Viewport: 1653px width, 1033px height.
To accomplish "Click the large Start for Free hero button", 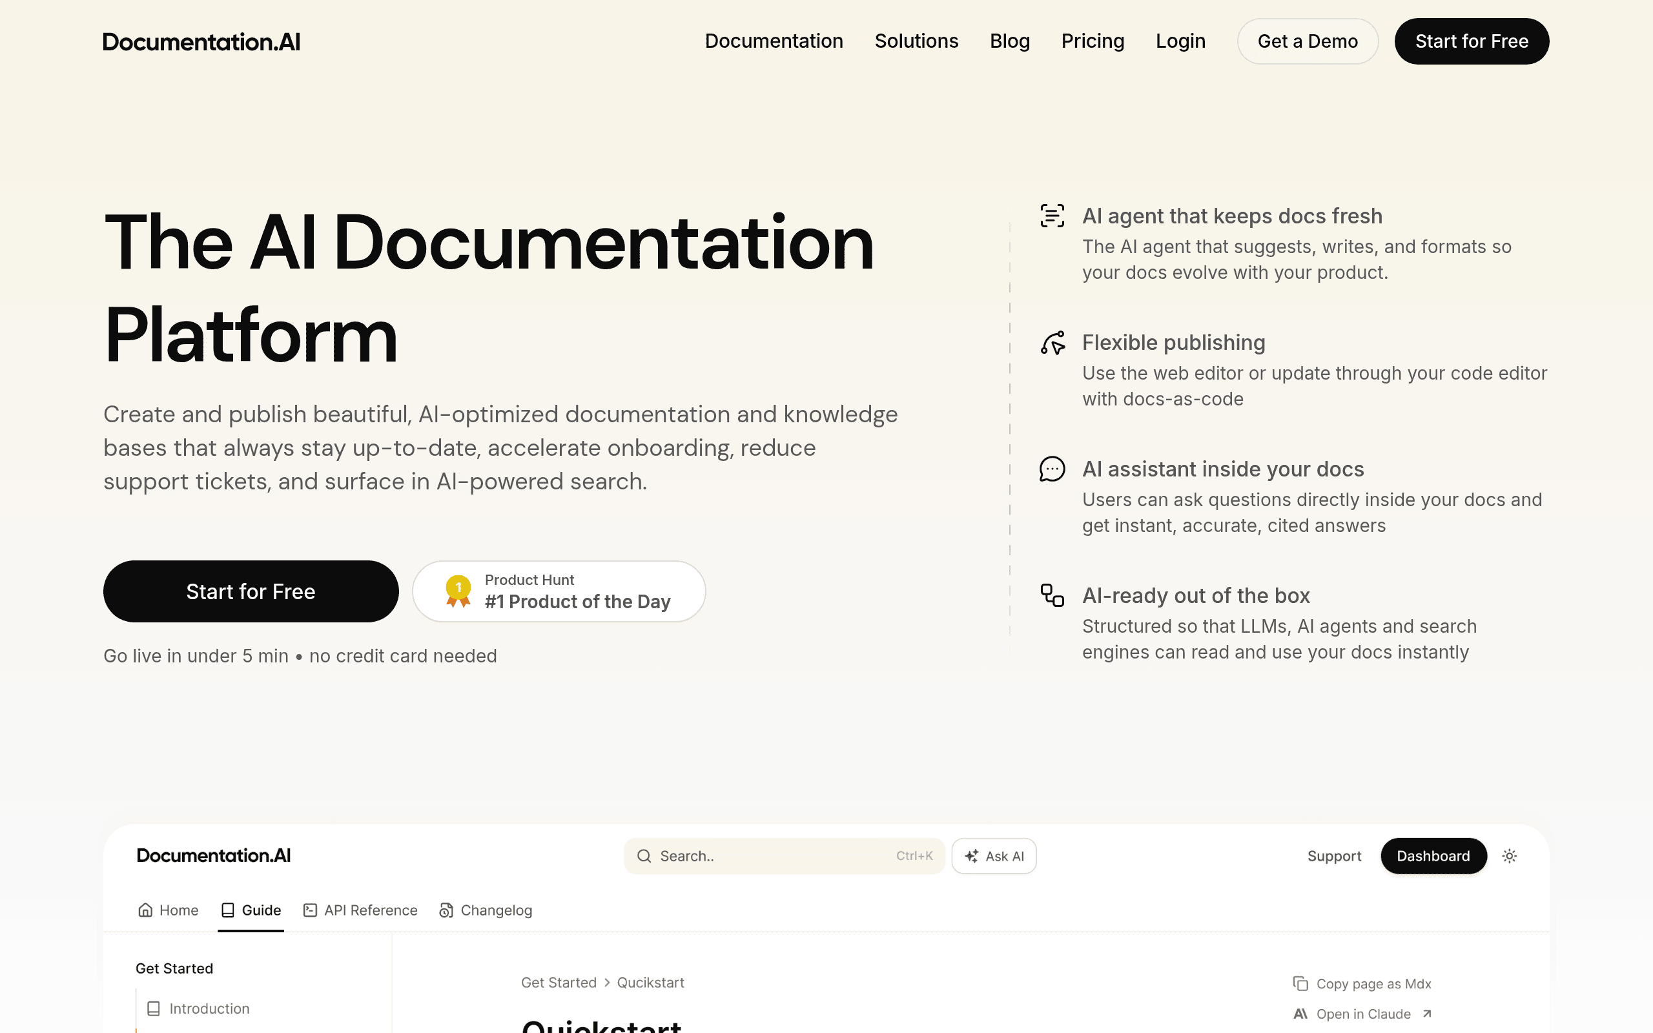I will point(251,591).
